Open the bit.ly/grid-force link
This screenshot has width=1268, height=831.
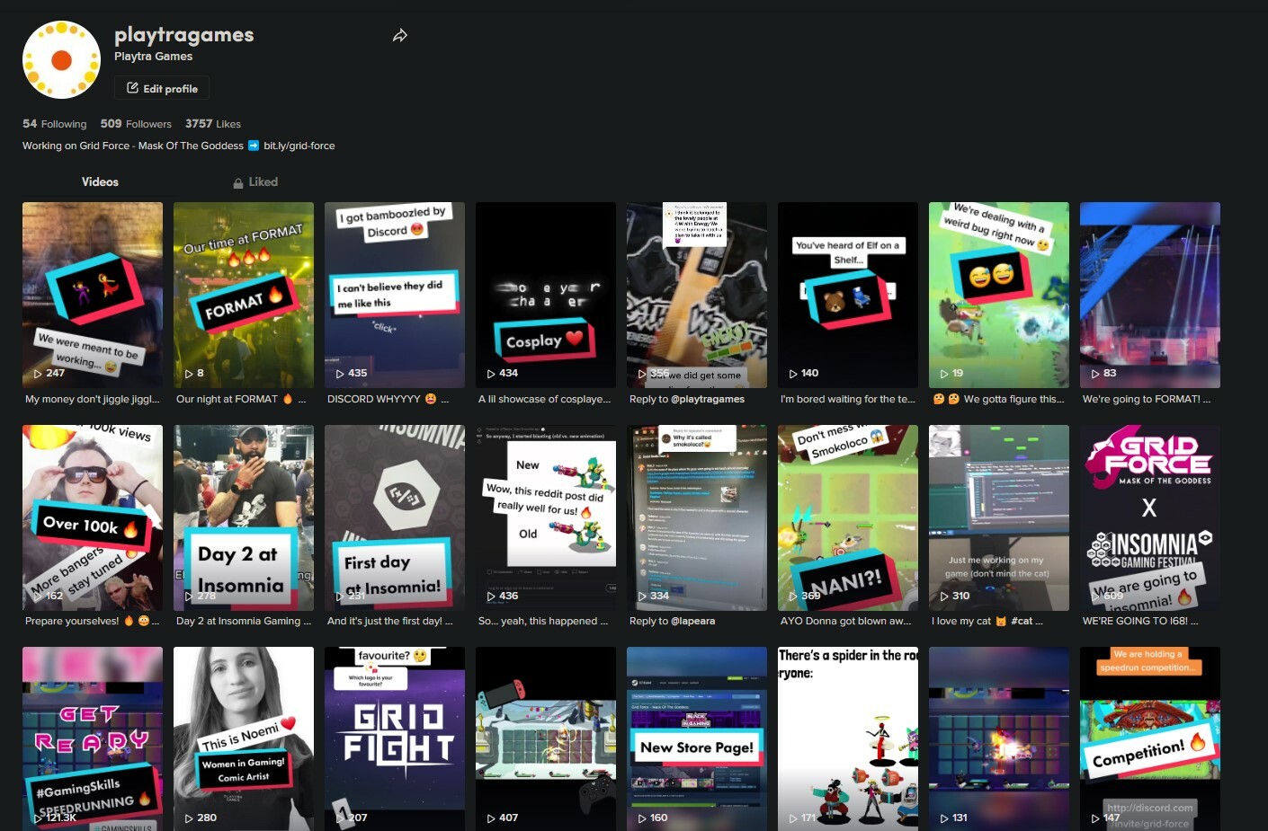(x=299, y=146)
